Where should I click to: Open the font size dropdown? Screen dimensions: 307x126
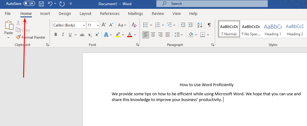point(98,25)
